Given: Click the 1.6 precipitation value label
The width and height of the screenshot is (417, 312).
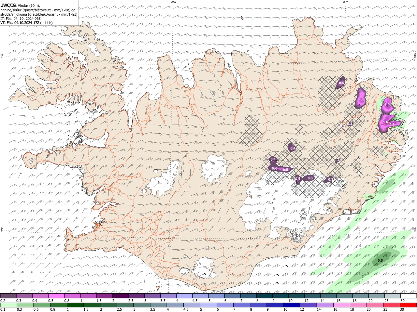Looking at the screenshot, I should [385, 122].
